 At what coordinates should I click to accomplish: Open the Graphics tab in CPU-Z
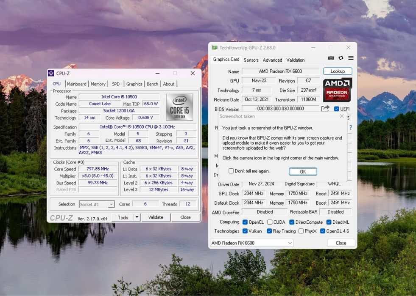pos(134,84)
